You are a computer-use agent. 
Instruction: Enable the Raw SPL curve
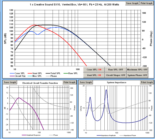click(x=115, y=70)
